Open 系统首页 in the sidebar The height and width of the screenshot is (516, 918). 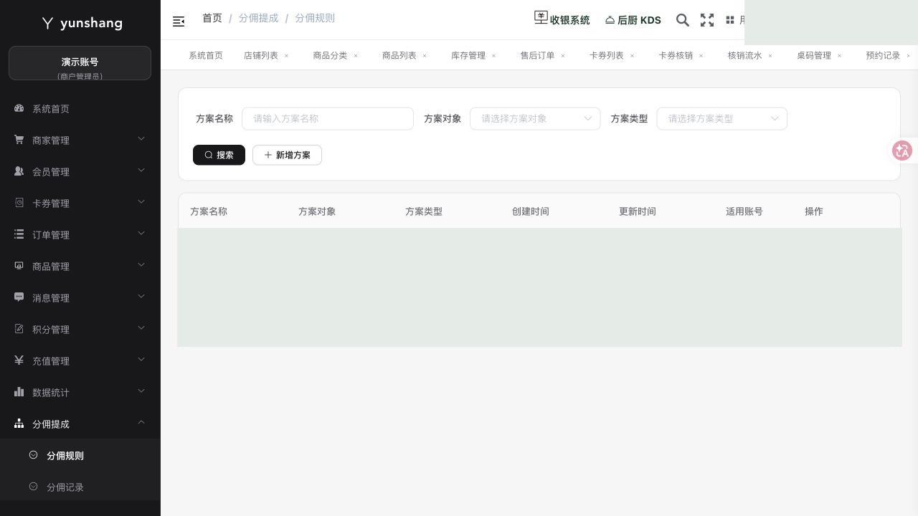tap(80, 109)
